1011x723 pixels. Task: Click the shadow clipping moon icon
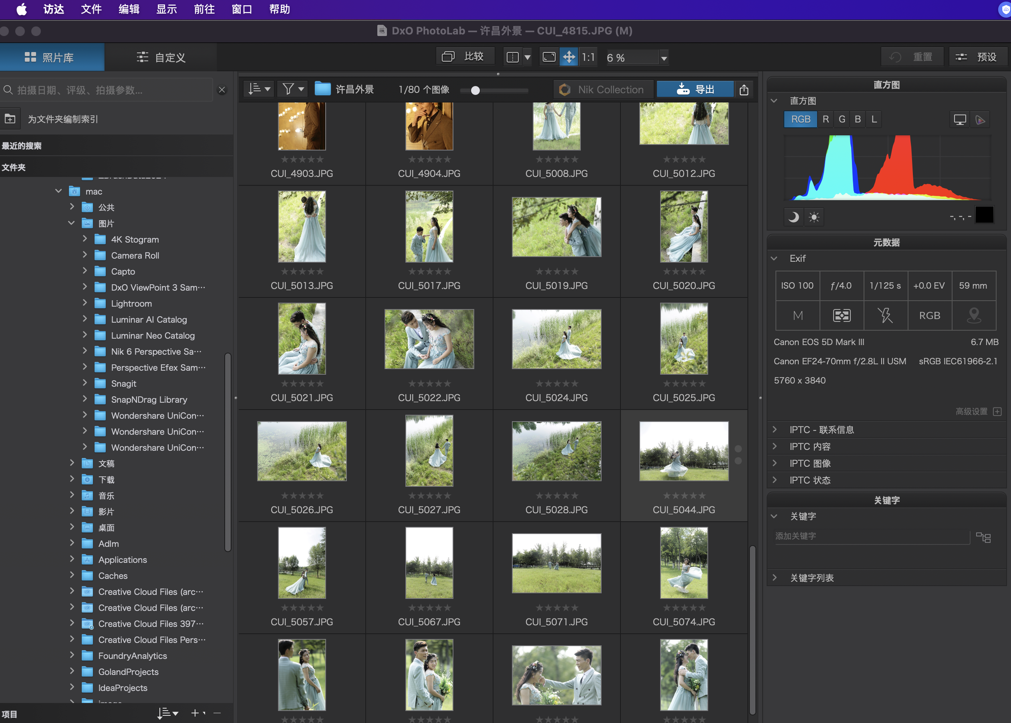[793, 217]
